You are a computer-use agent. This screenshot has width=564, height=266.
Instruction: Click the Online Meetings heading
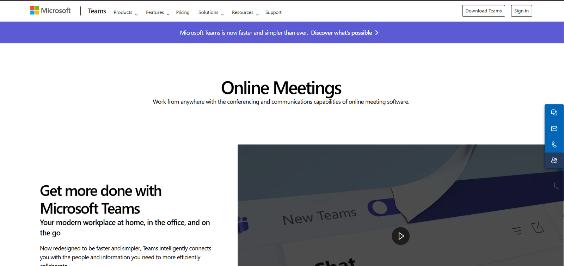tap(281, 88)
